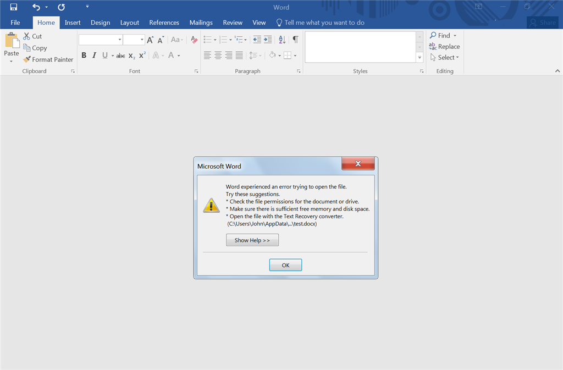This screenshot has height=370, width=563.
Task: Click the Numbering list icon
Action: coord(223,40)
